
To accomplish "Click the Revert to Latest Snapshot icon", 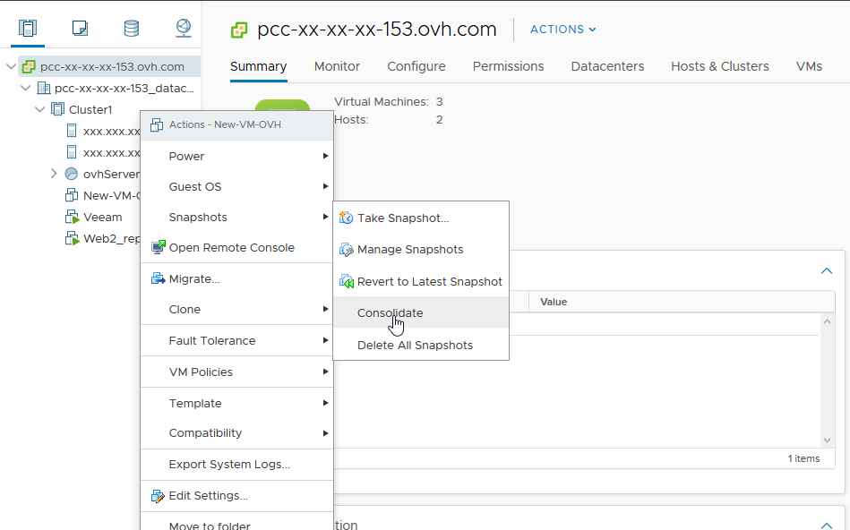I will 346,281.
